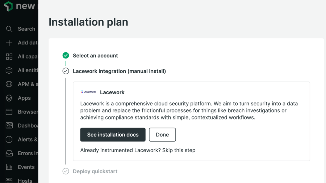
Task: Open APM & services globe icon
Action: [9, 84]
